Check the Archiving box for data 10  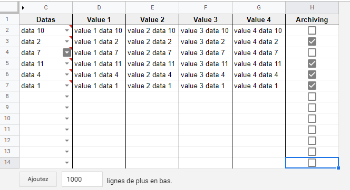312,30
